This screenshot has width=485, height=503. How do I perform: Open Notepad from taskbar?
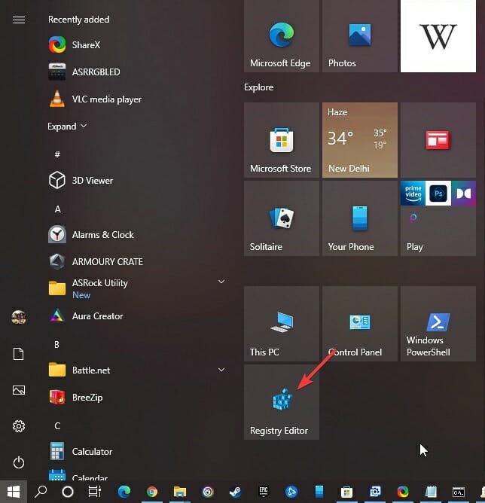pos(431,492)
